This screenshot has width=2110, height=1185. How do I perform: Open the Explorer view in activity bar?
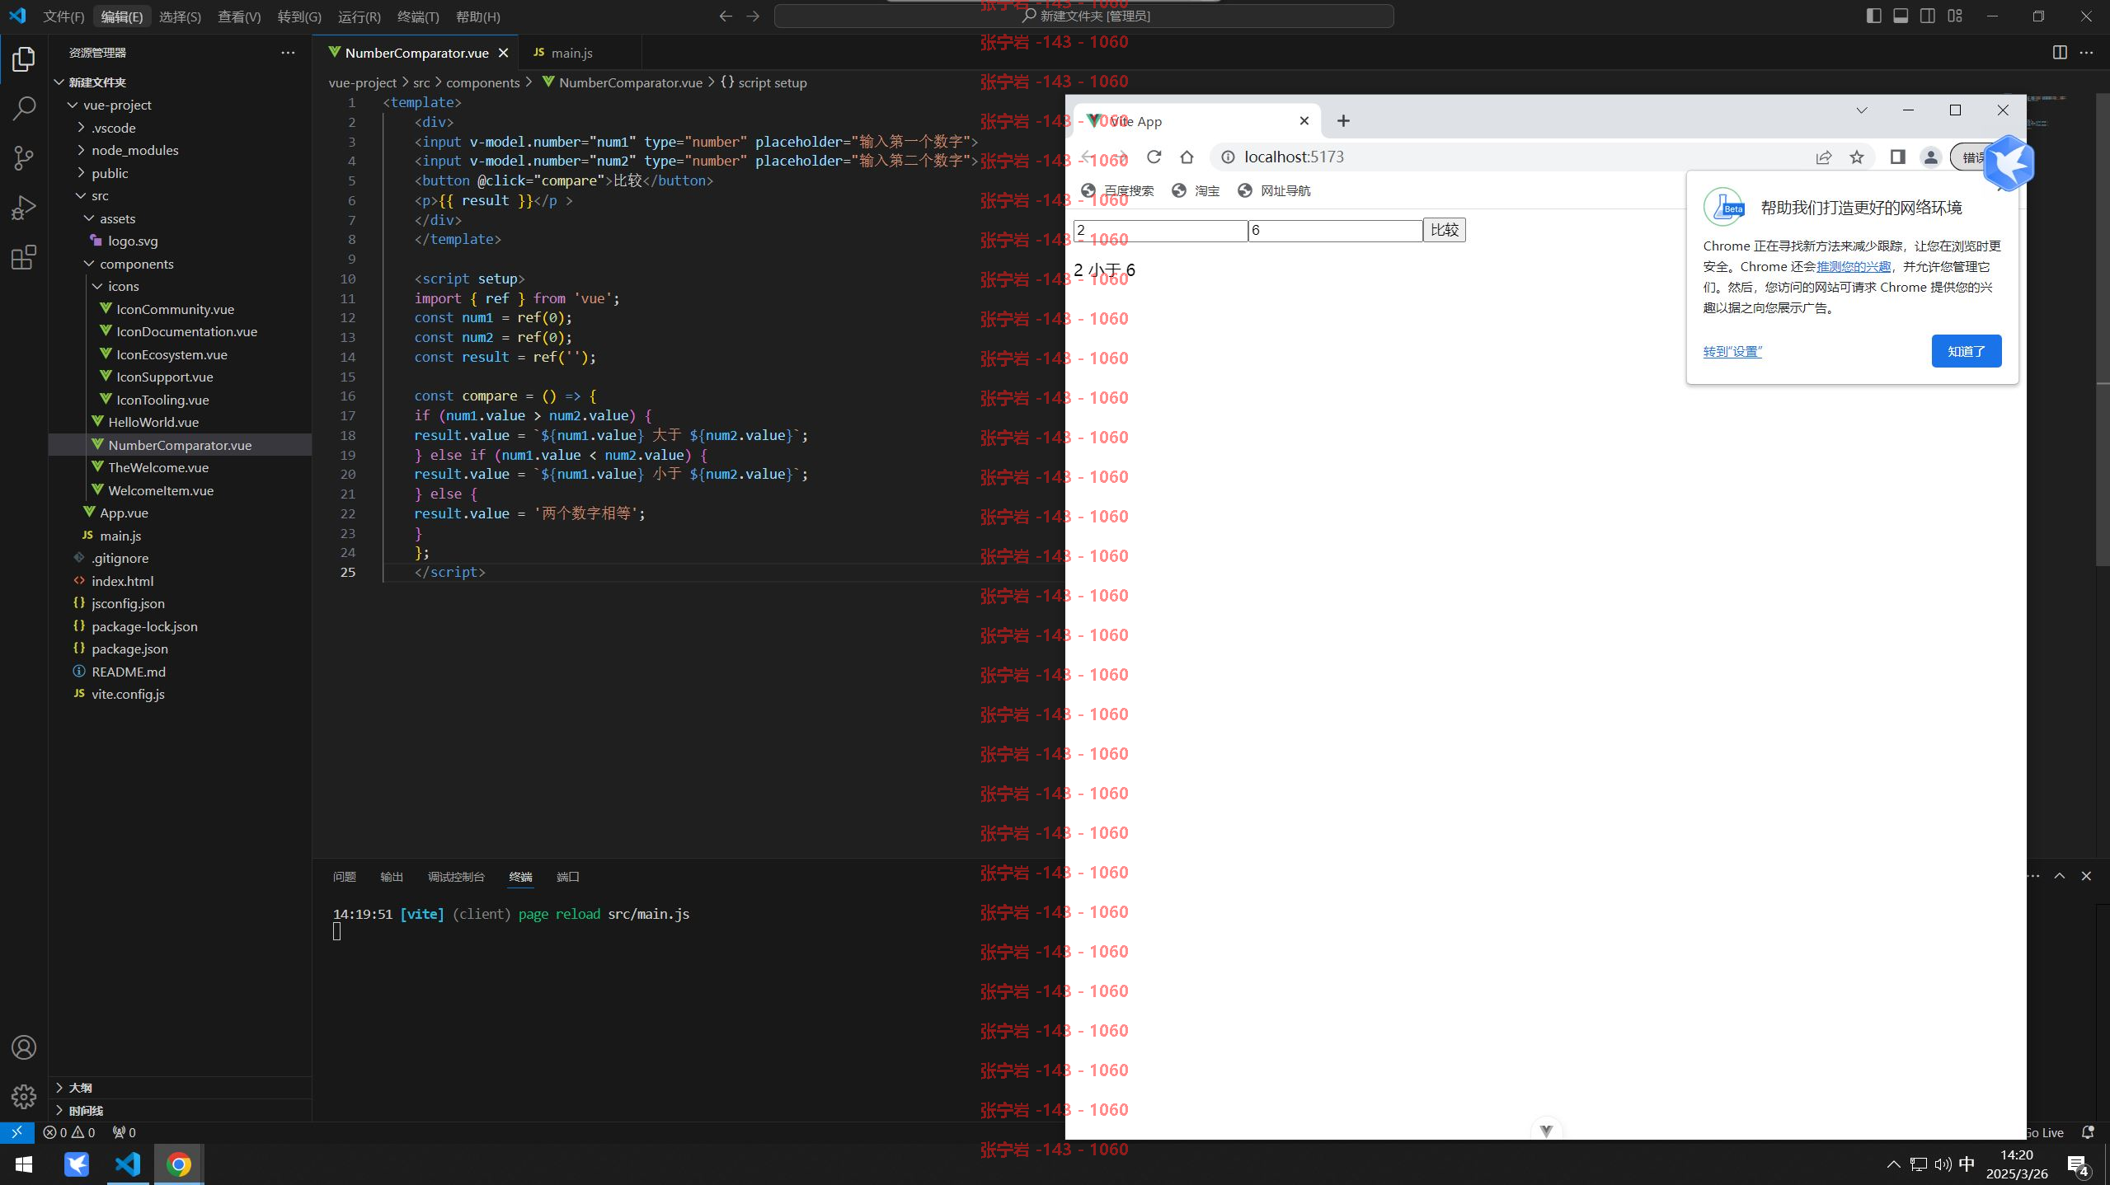pos(24,59)
